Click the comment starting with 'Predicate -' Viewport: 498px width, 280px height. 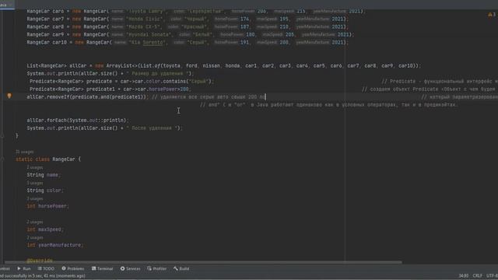(x=440, y=81)
